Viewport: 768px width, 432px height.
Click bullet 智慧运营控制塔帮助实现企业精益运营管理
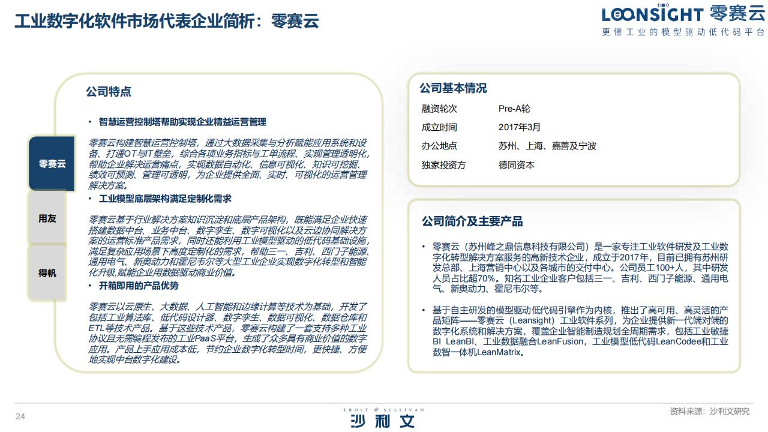tap(182, 122)
